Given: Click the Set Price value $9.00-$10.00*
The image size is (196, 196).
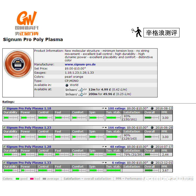Looking at the screenshot, I should (75, 68).
